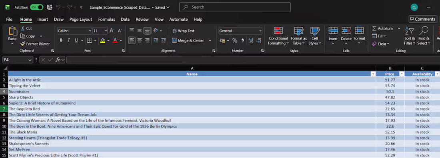Click Increase Decimal icon

click(x=251, y=40)
